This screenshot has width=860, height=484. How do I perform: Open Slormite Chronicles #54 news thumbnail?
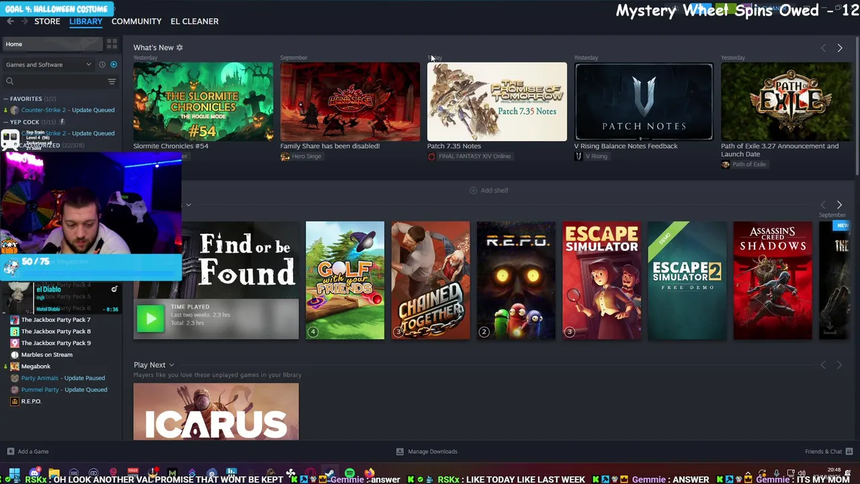(203, 102)
